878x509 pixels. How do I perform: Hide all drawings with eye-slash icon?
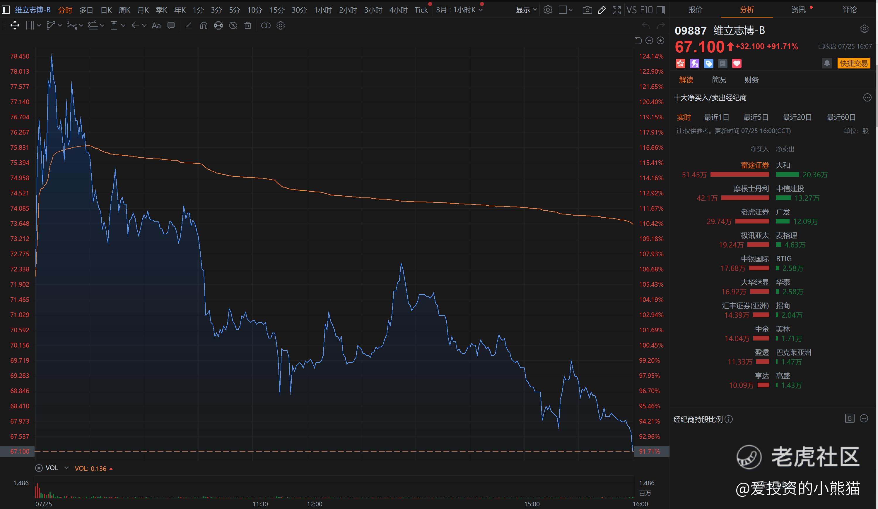[233, 25]
